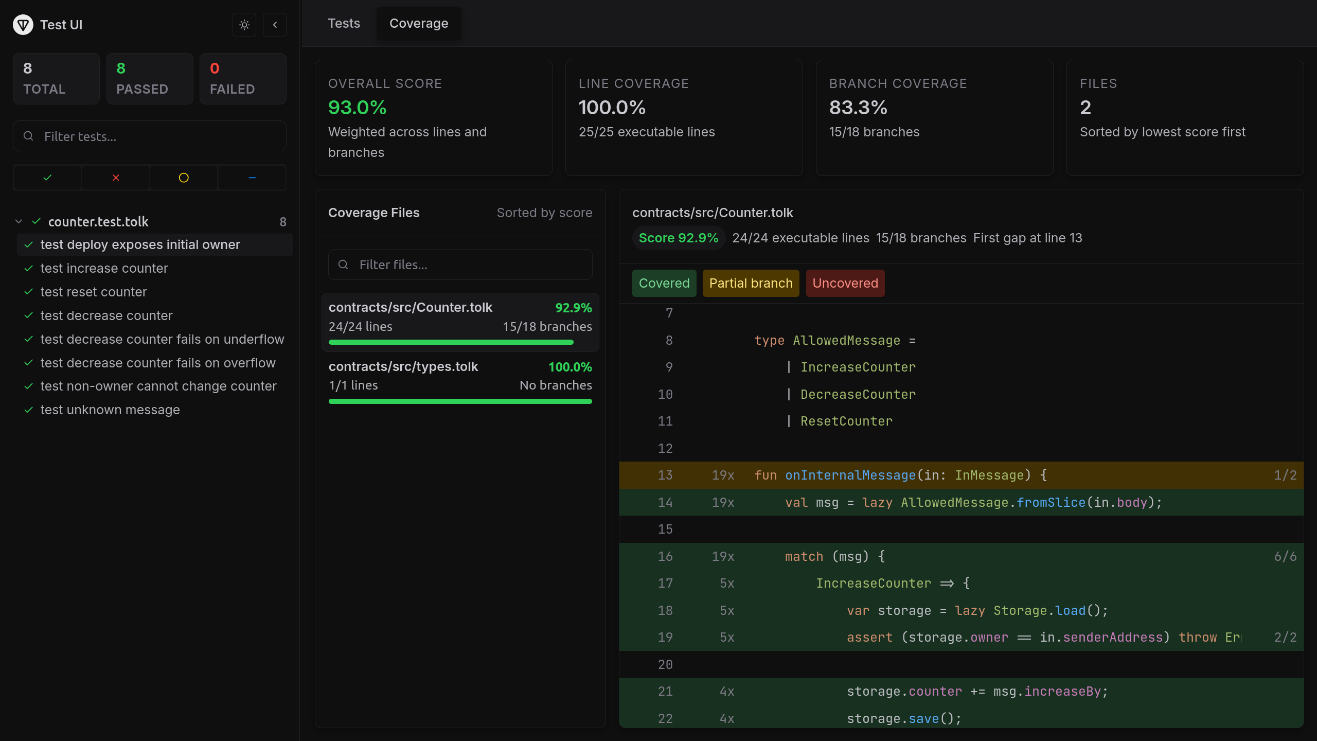This screenshot has height=741, width=1317.
Task: Select test decrease counter fails on overflow
Action: (155, 363)
